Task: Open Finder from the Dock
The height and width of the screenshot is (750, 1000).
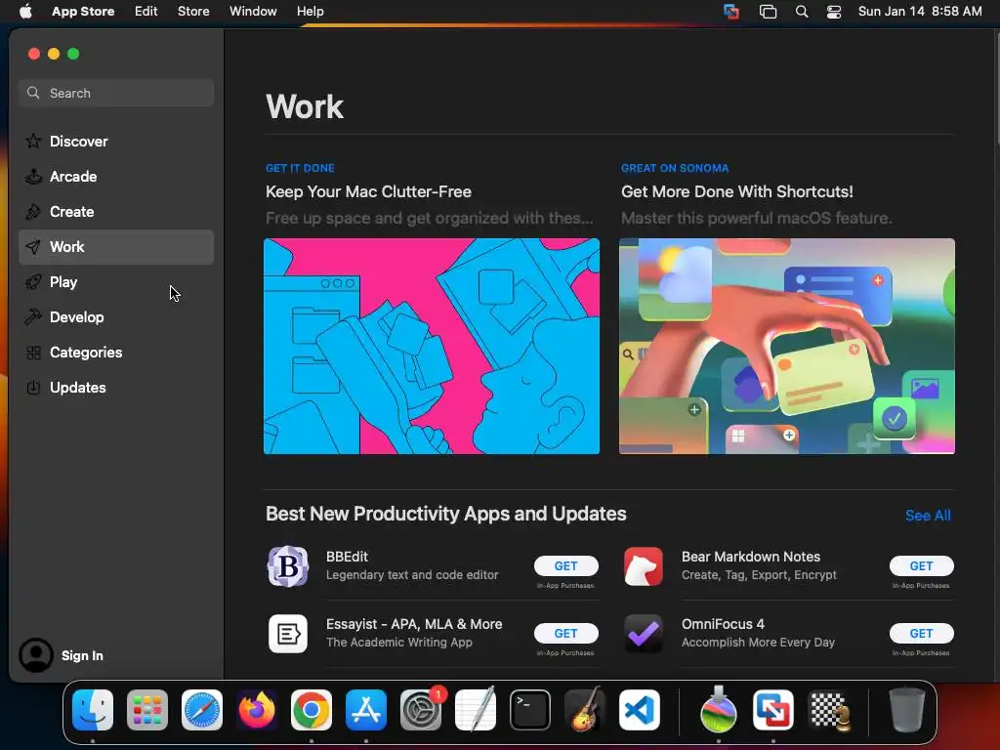Action: 93,710
